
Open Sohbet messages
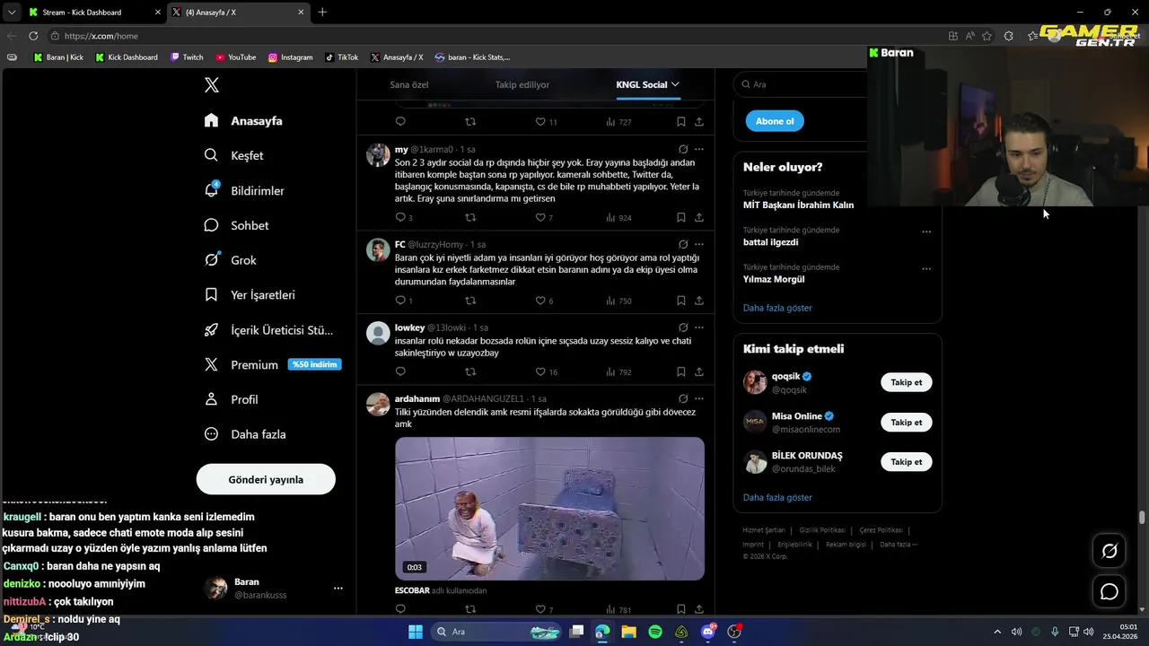tap(236, 225)
